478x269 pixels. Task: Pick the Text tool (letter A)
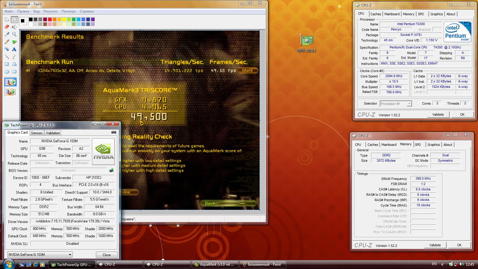(x=14, y=49)
